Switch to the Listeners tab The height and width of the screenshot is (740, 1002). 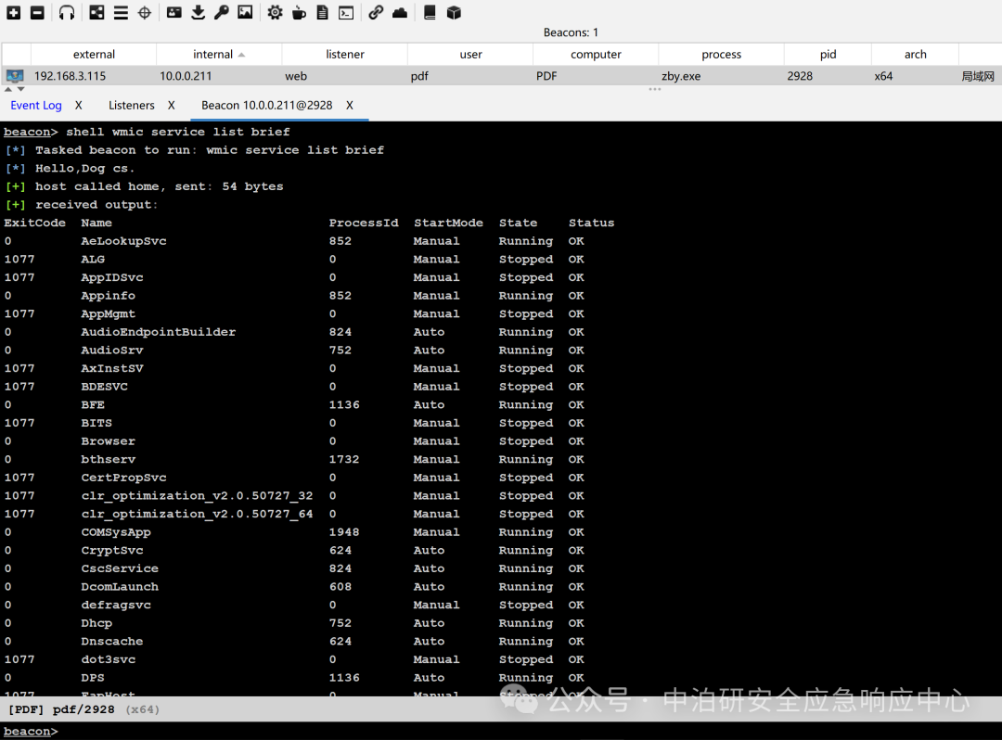132,106
